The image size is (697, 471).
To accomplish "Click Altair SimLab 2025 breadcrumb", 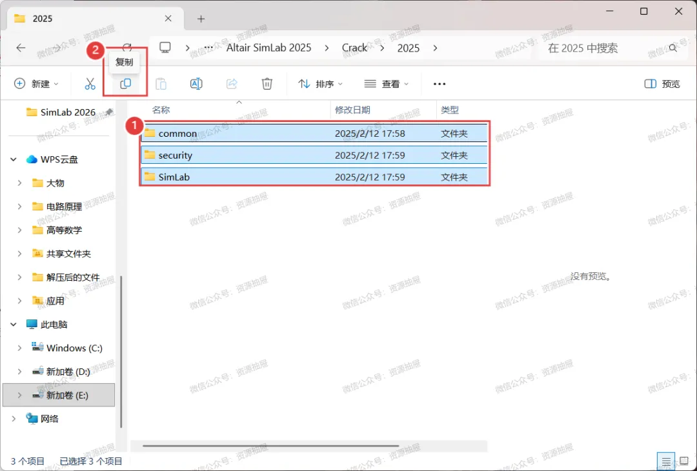I will click(269, 48).
